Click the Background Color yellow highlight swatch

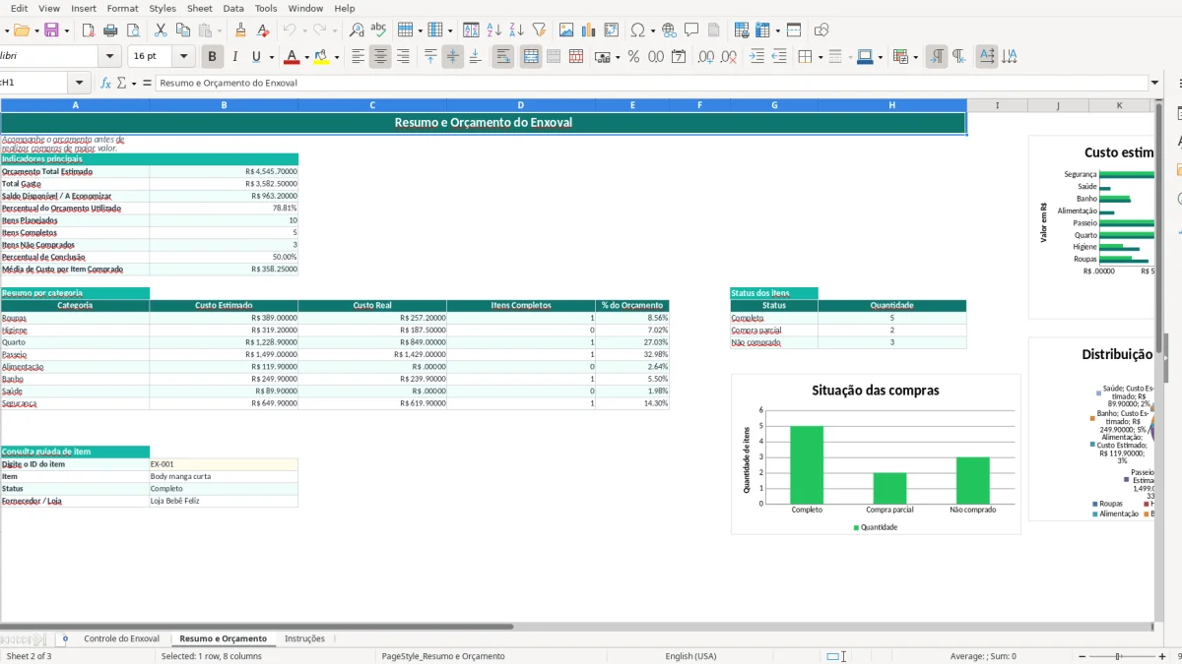321,57
